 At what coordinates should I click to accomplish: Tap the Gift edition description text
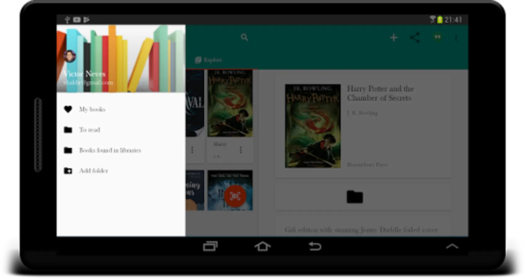[x=361, y=230]
